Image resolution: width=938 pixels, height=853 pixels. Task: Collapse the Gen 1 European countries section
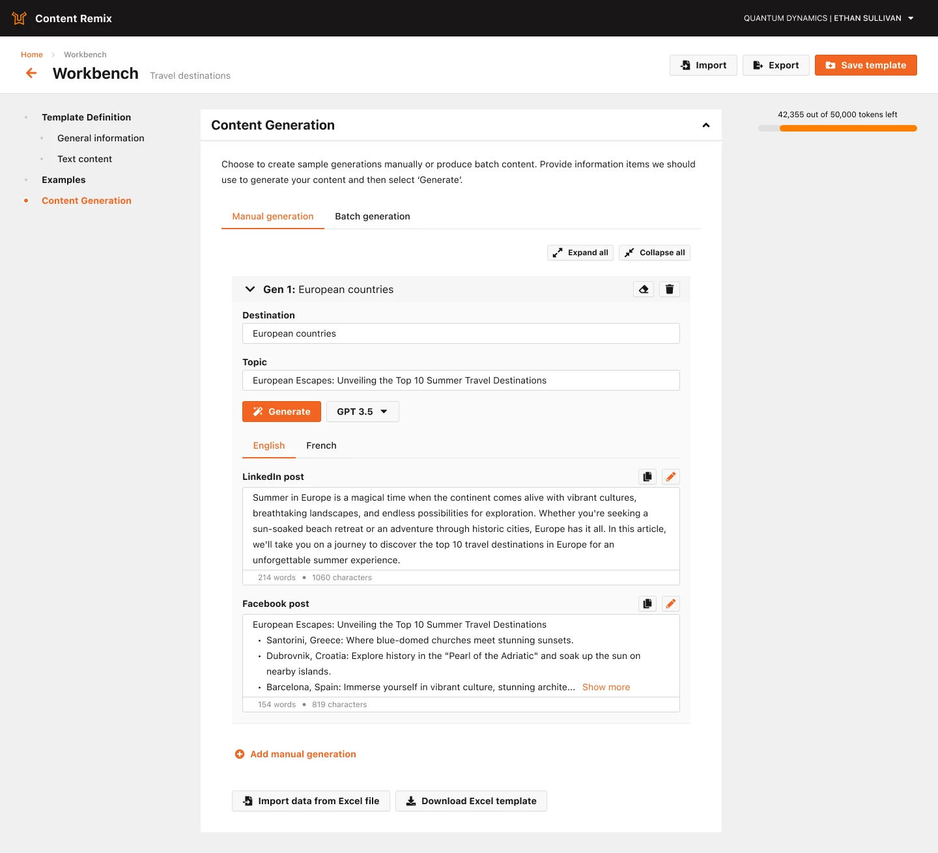[x=249, y=289]
